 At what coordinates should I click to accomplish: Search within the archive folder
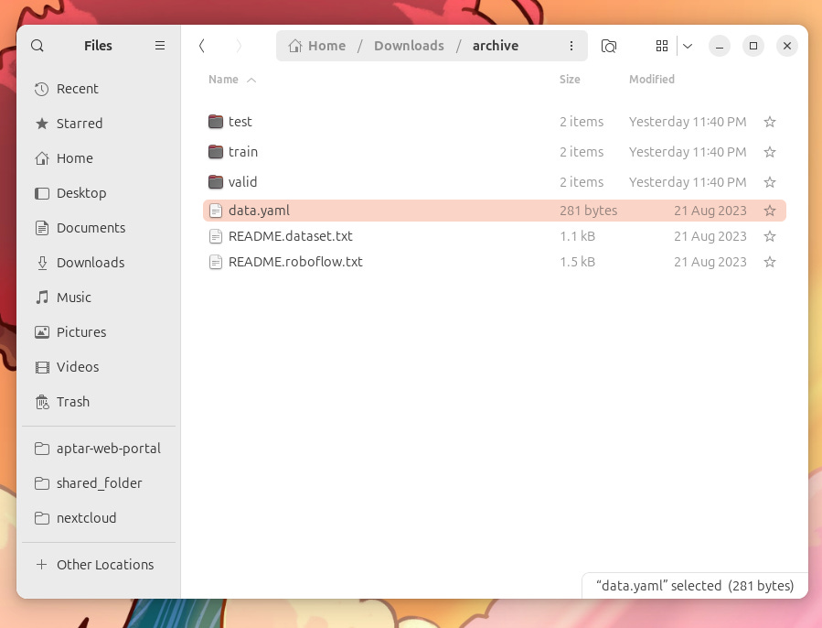tap(609, 46)
